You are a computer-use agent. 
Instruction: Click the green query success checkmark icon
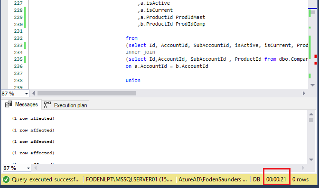click(x=6, y=179)
